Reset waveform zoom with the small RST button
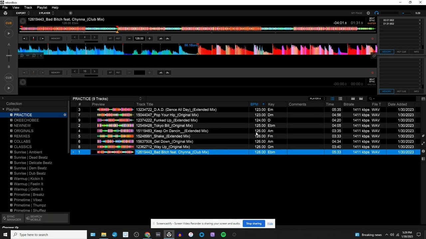Image resolution: width=426 pixels, height=239 pixels. tap(28, 56)
